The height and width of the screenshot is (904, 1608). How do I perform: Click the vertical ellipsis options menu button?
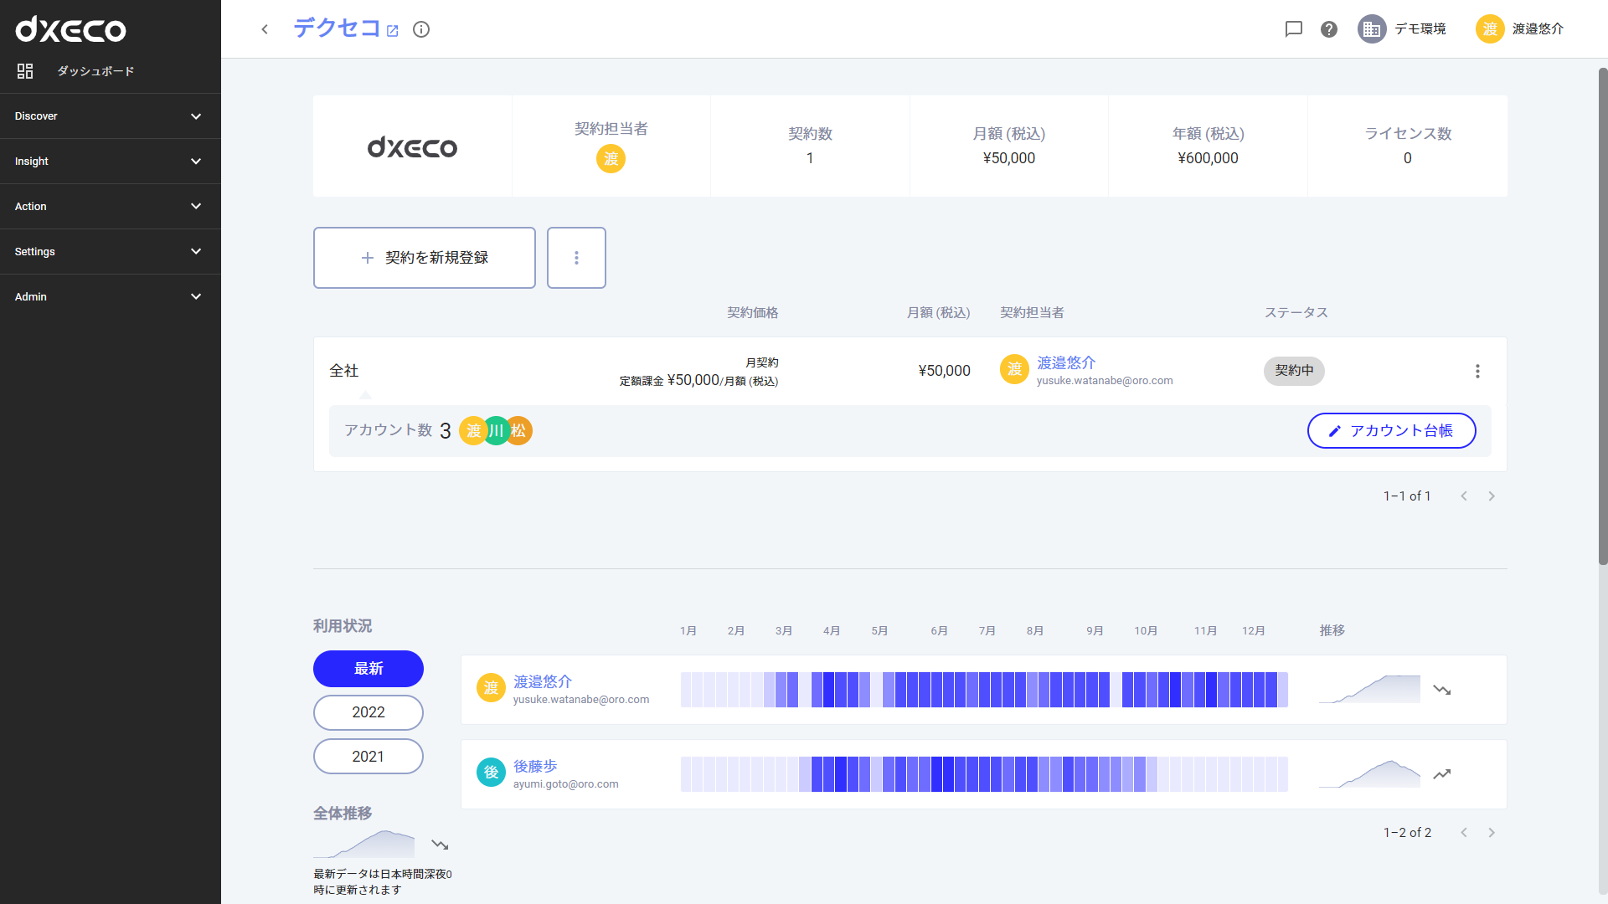click(1477, 371)
